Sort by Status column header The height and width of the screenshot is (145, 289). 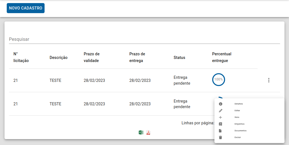179,58
